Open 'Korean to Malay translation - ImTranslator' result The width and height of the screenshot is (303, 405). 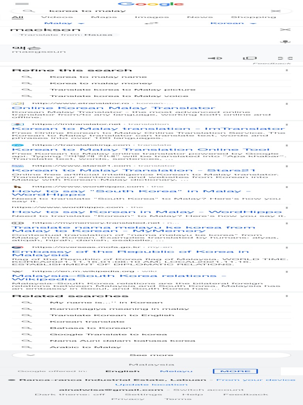point(148,129)
